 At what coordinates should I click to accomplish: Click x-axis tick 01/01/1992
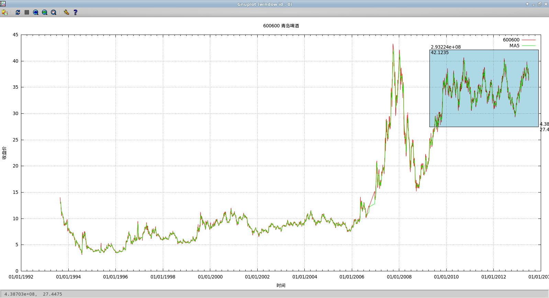click(21, 277)
